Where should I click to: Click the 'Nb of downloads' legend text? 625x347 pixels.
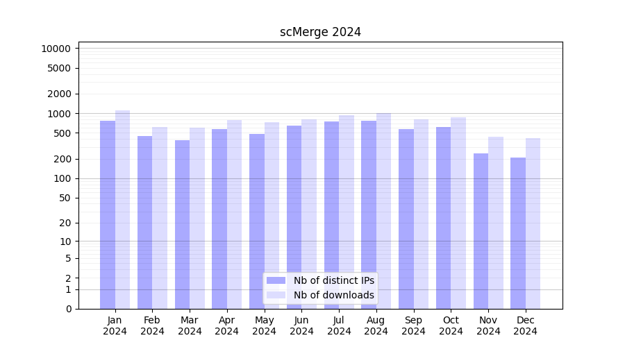[x=334, y=295]
